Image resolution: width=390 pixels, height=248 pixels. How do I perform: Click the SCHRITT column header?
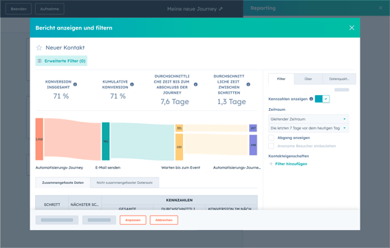(x=52, y=205)
